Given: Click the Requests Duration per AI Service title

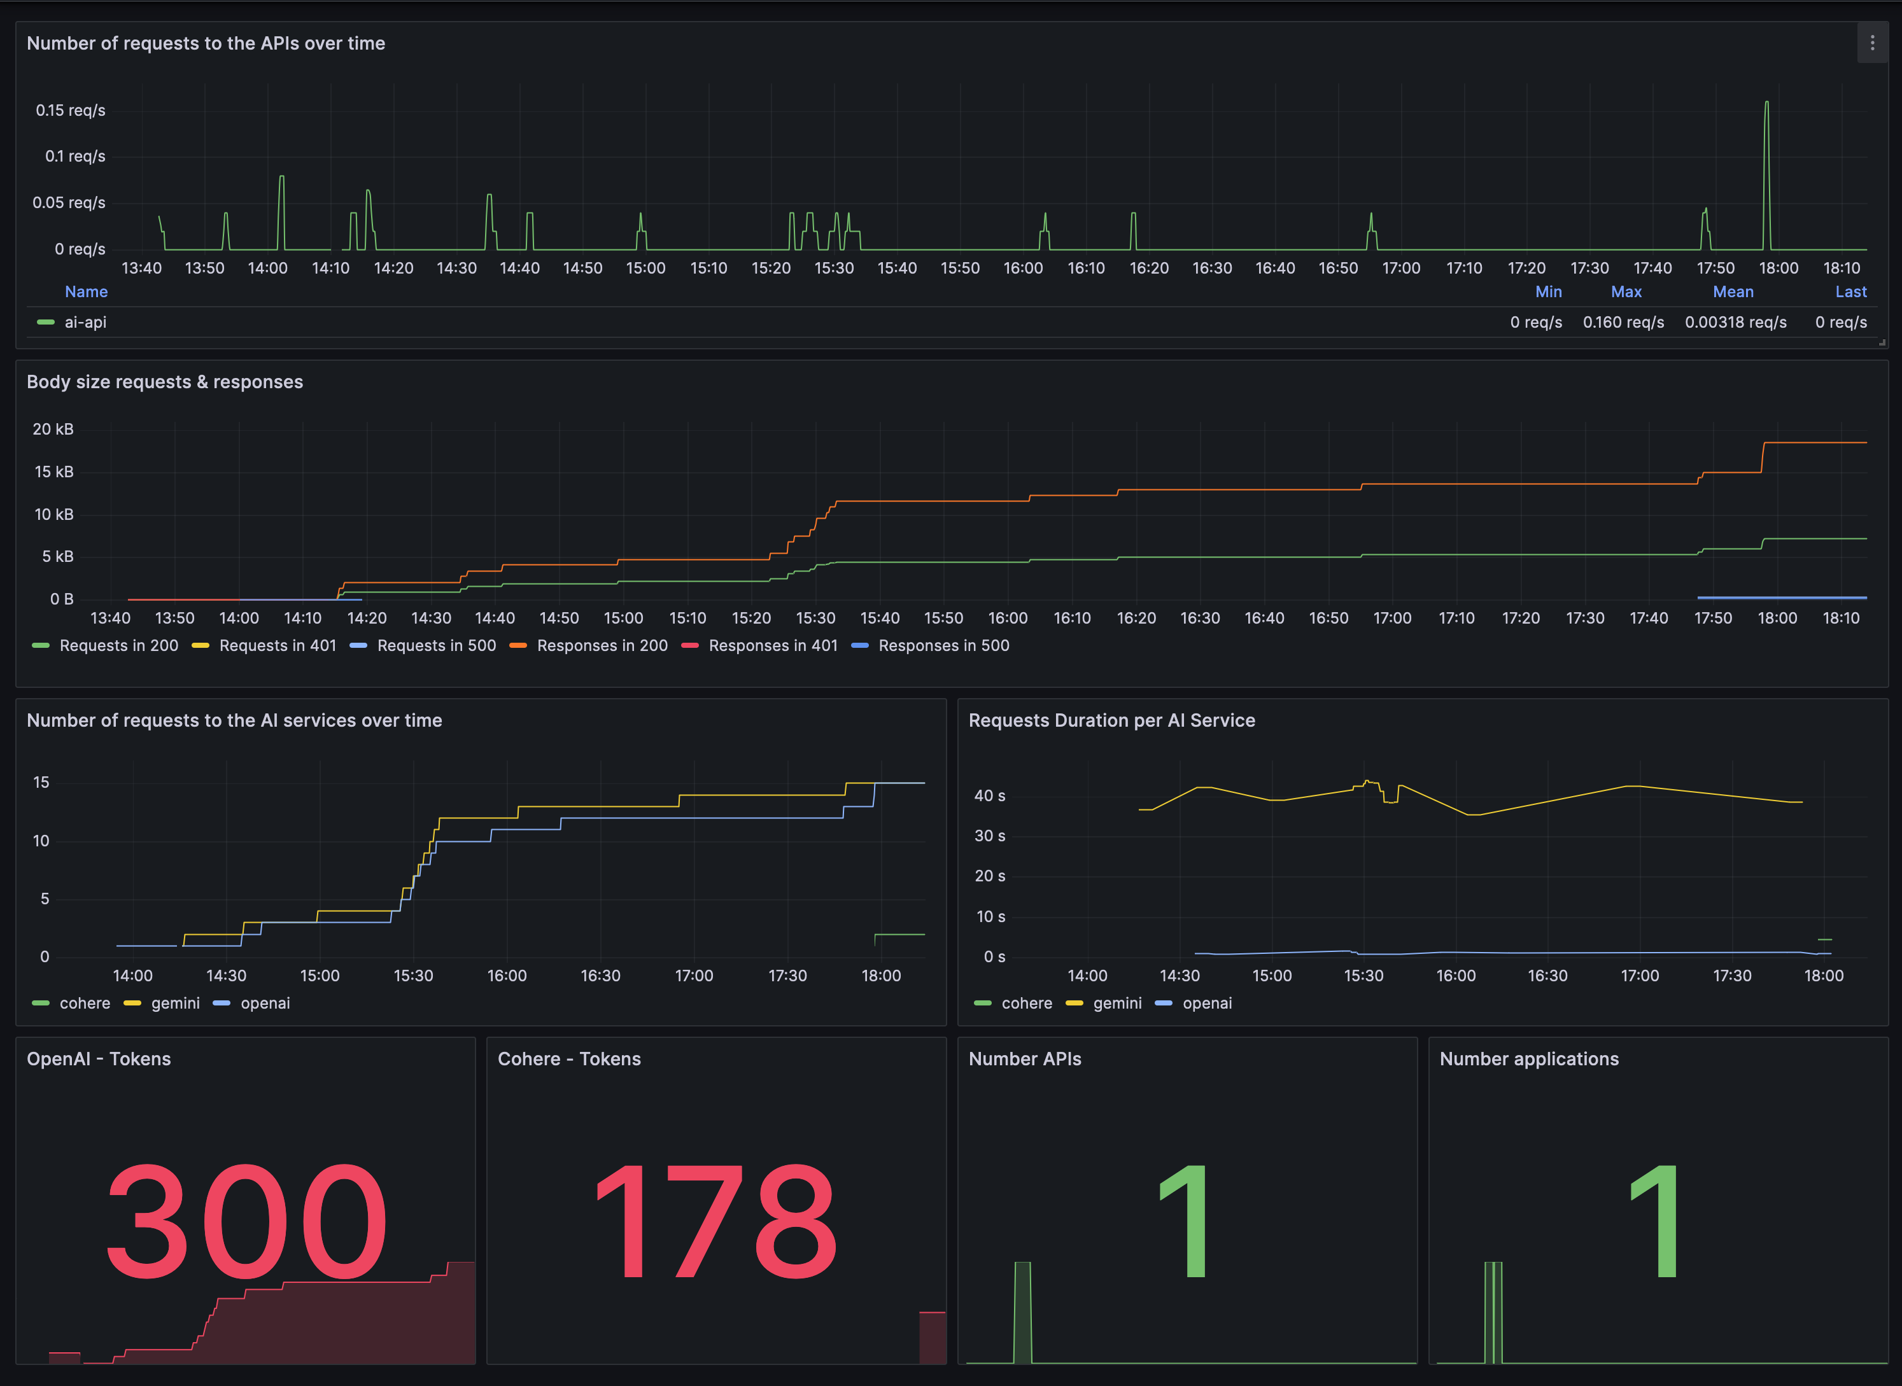Looking at the screenshot, I should tap(1113, 720).
